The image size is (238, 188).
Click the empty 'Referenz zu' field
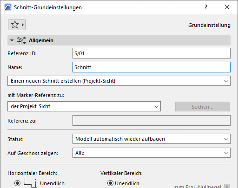(152, 121)
